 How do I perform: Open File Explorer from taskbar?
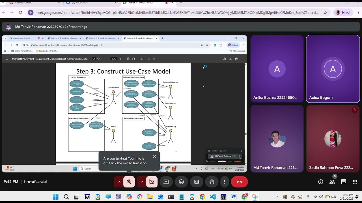coord(150,197)
